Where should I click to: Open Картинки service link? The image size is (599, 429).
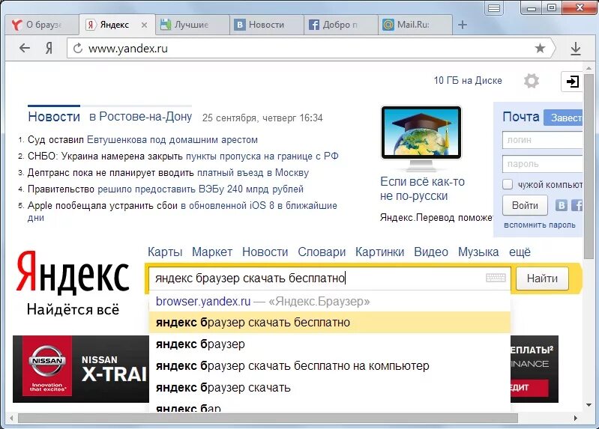[380, 252]
